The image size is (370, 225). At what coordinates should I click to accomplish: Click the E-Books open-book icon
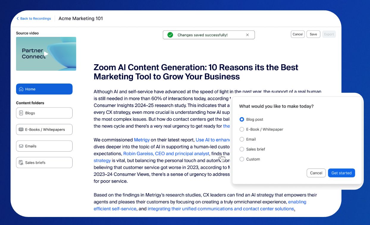[21, 130]
